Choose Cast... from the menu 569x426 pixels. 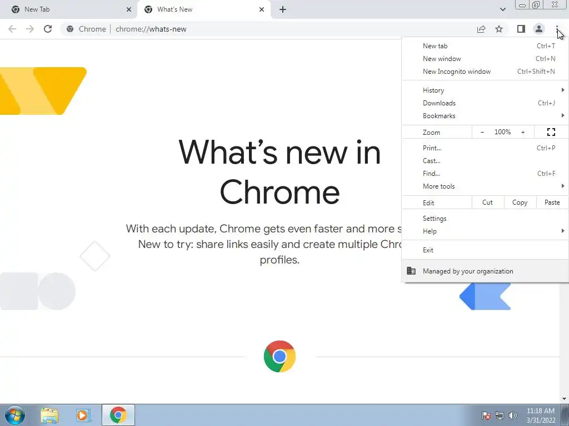(485, 160)
